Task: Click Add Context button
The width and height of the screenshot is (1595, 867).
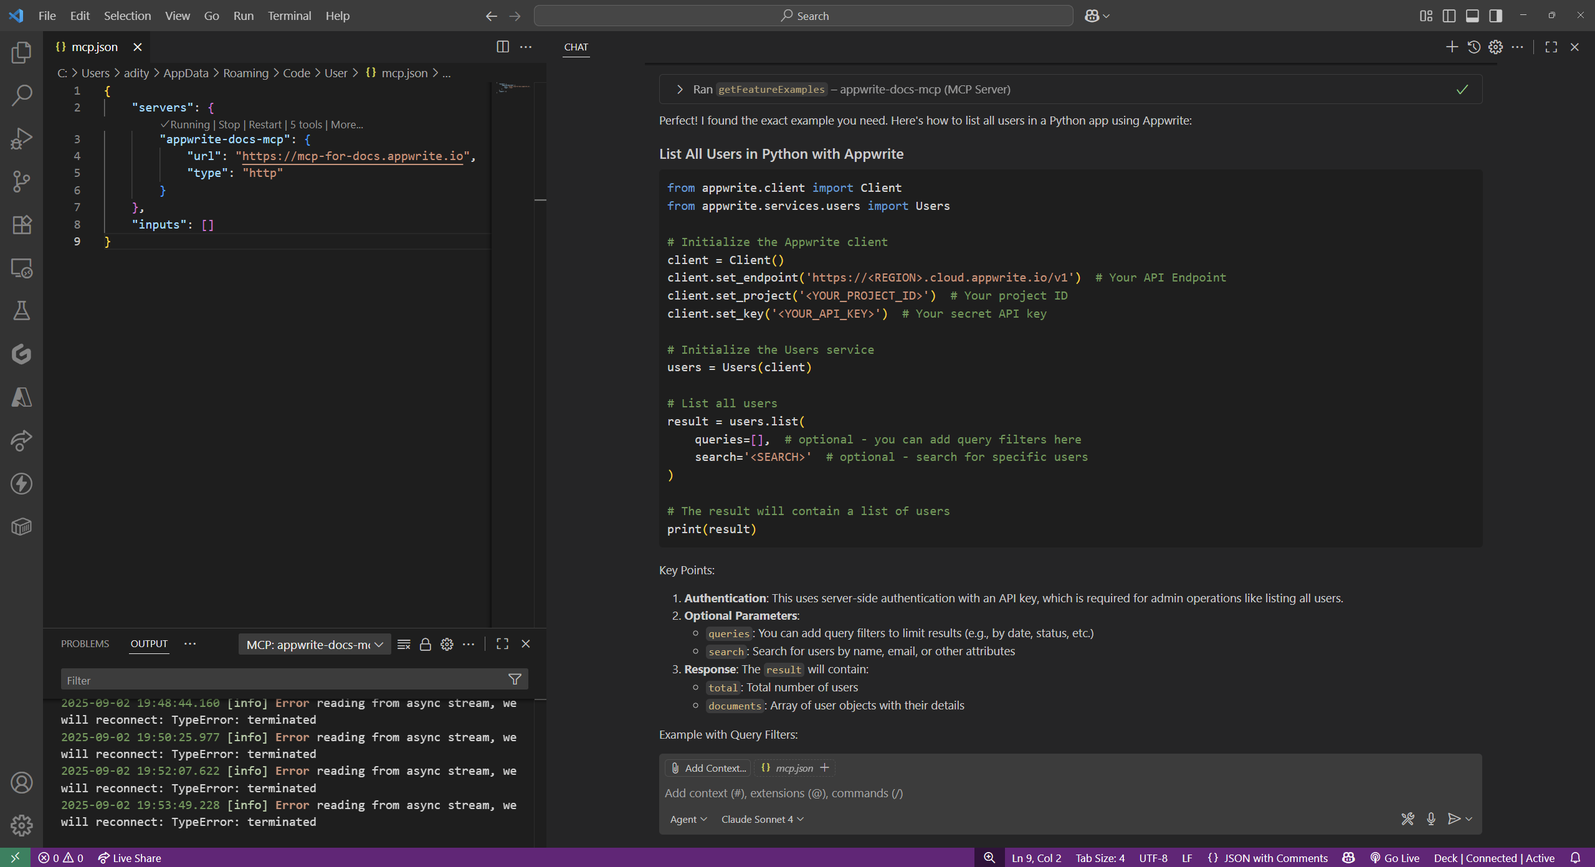Action: coord(708,768)
